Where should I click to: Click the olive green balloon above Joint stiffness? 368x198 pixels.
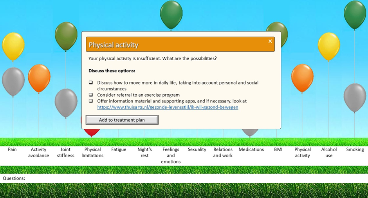pyautogui.click(x=66, y=36)
